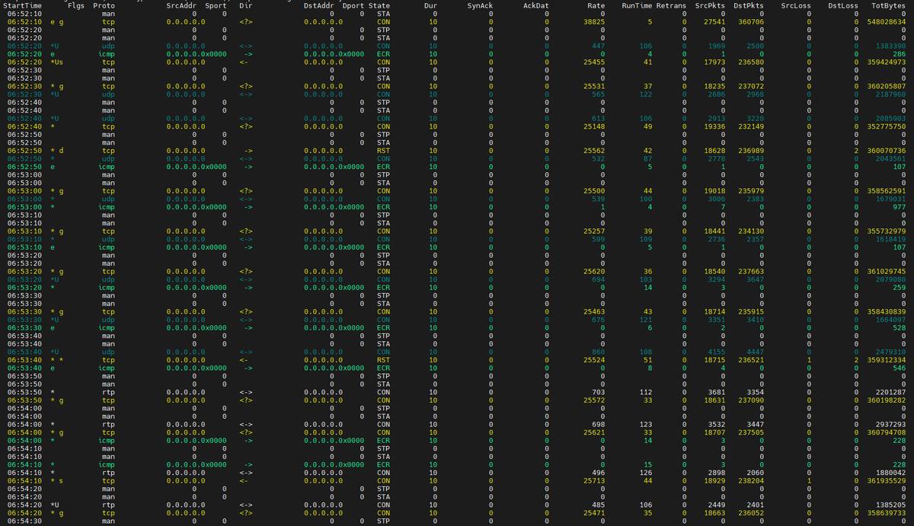Select the Rate value 38825
Viewport: 914px width, 526px height.
tap(594, 22)
